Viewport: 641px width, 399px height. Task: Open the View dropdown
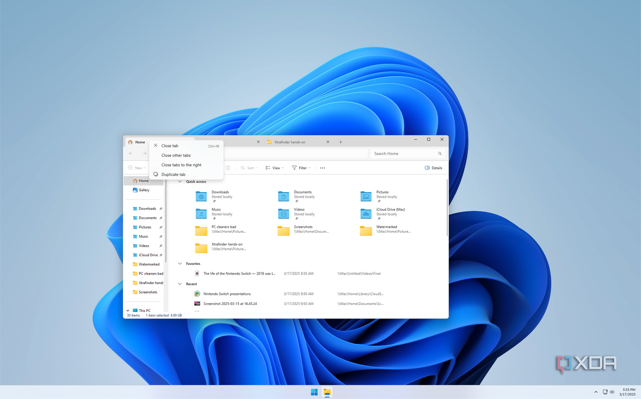point(275,168)
